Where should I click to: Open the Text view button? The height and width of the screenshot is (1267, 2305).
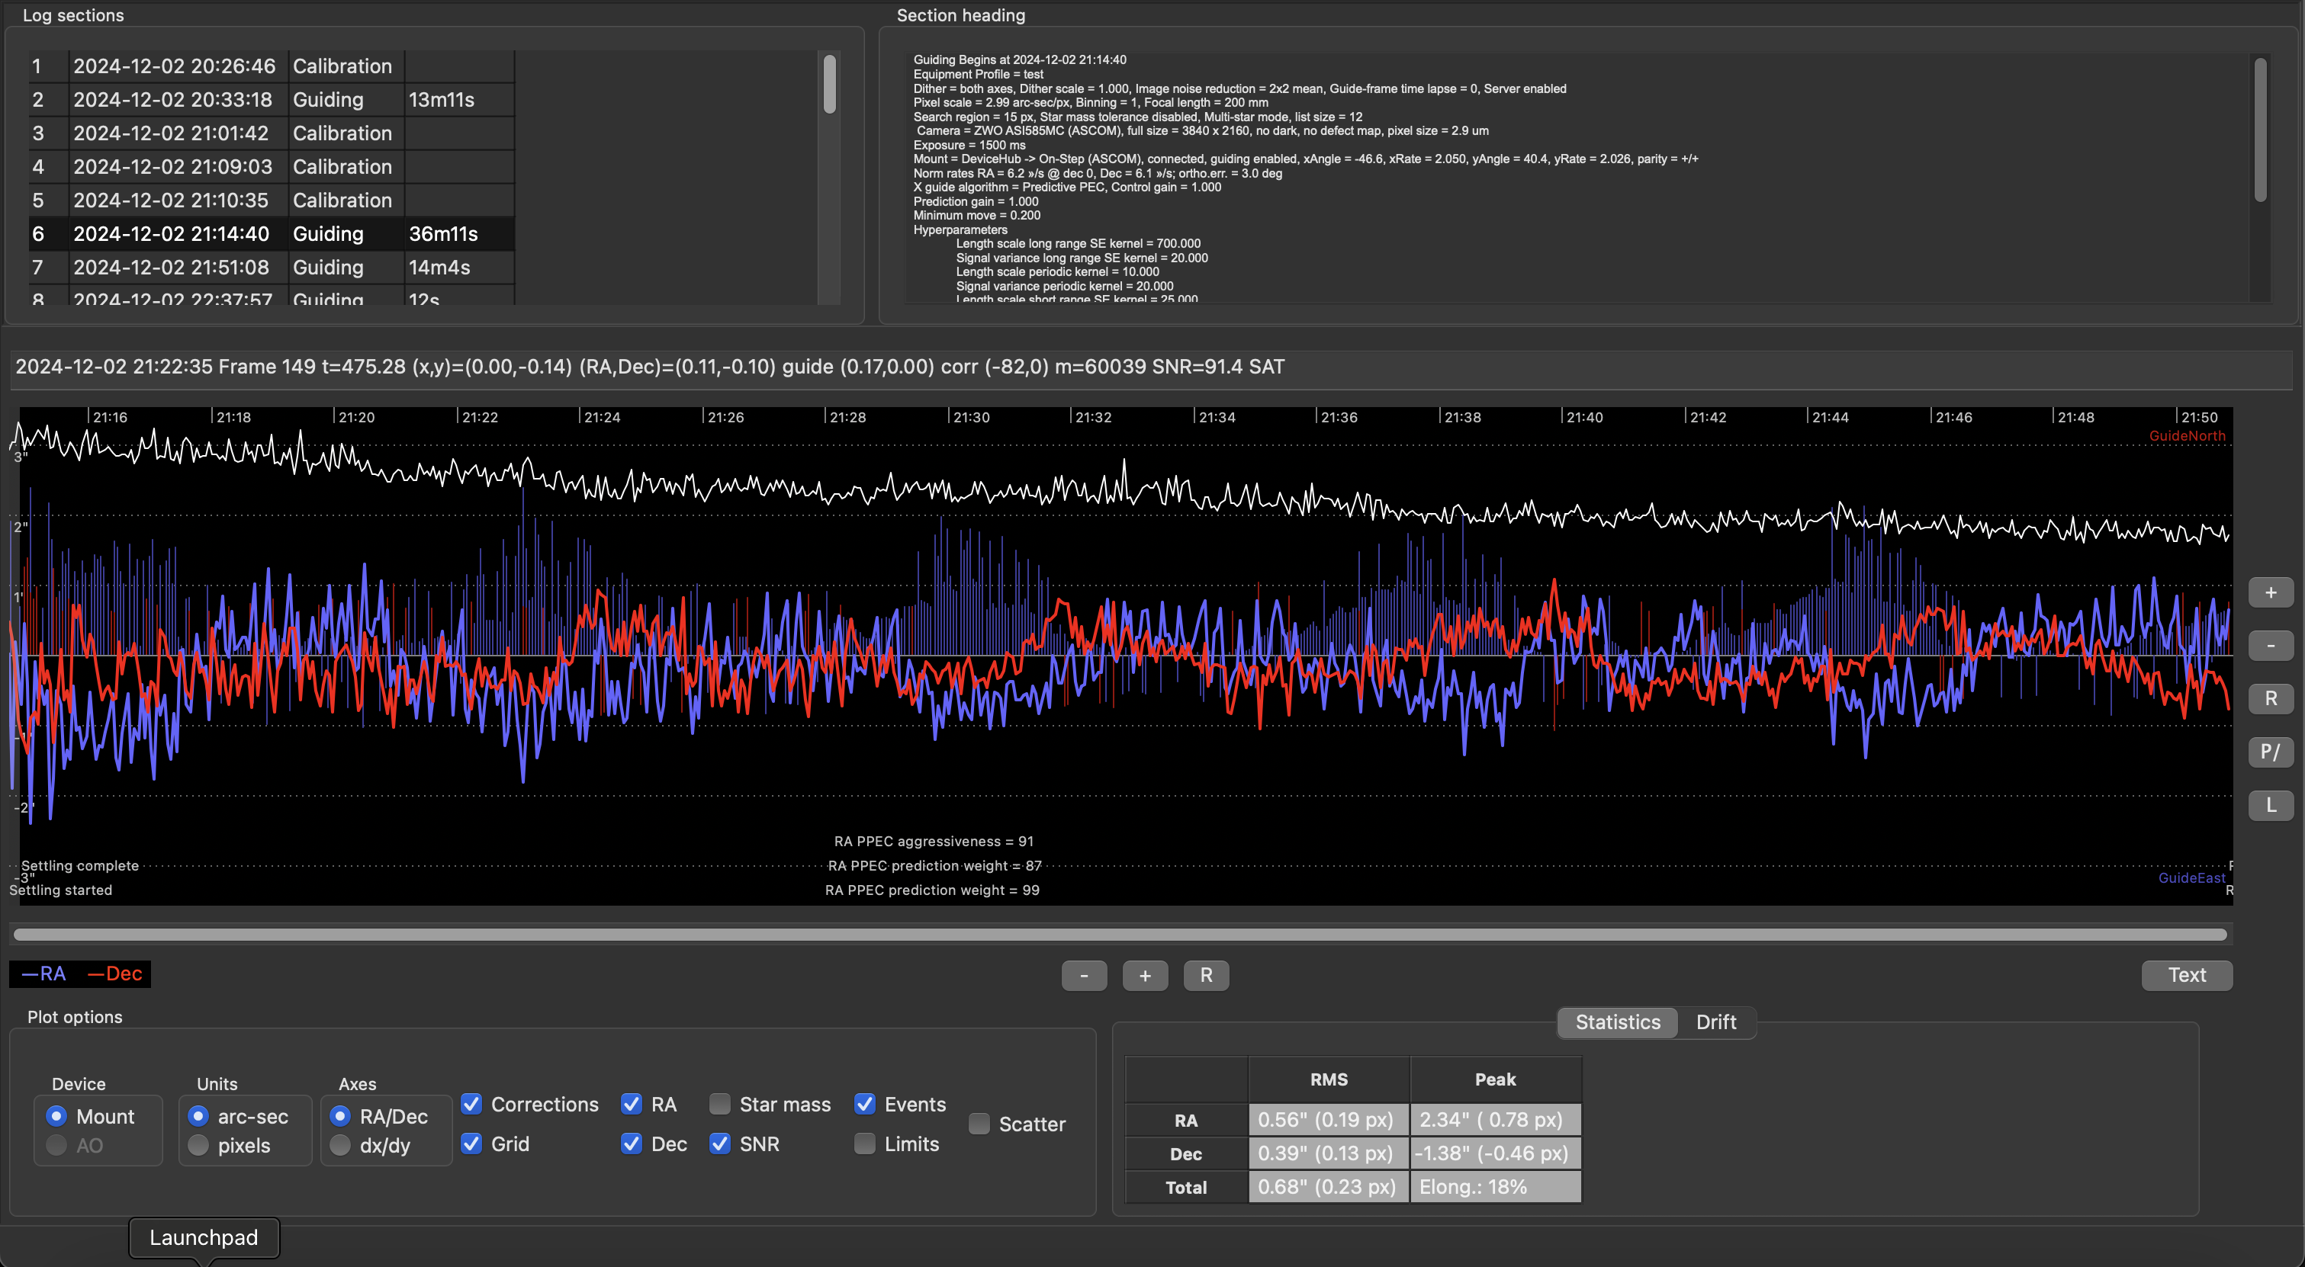[2186, 976]
